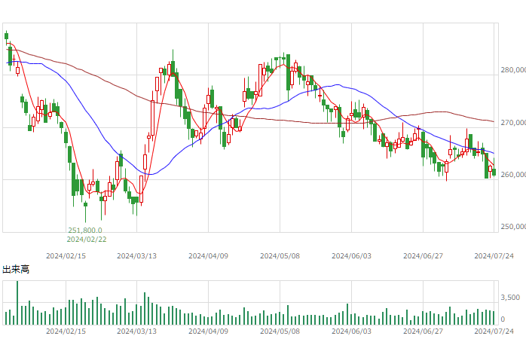The height and width of the screenshot is (339, 526).
Task: Click 2024/04/09 date under volume chart
Action: [x=208, y=331]
